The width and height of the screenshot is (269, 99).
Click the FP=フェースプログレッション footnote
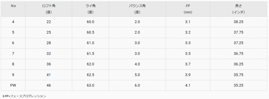pyautogui.click(x=24, y=96)
